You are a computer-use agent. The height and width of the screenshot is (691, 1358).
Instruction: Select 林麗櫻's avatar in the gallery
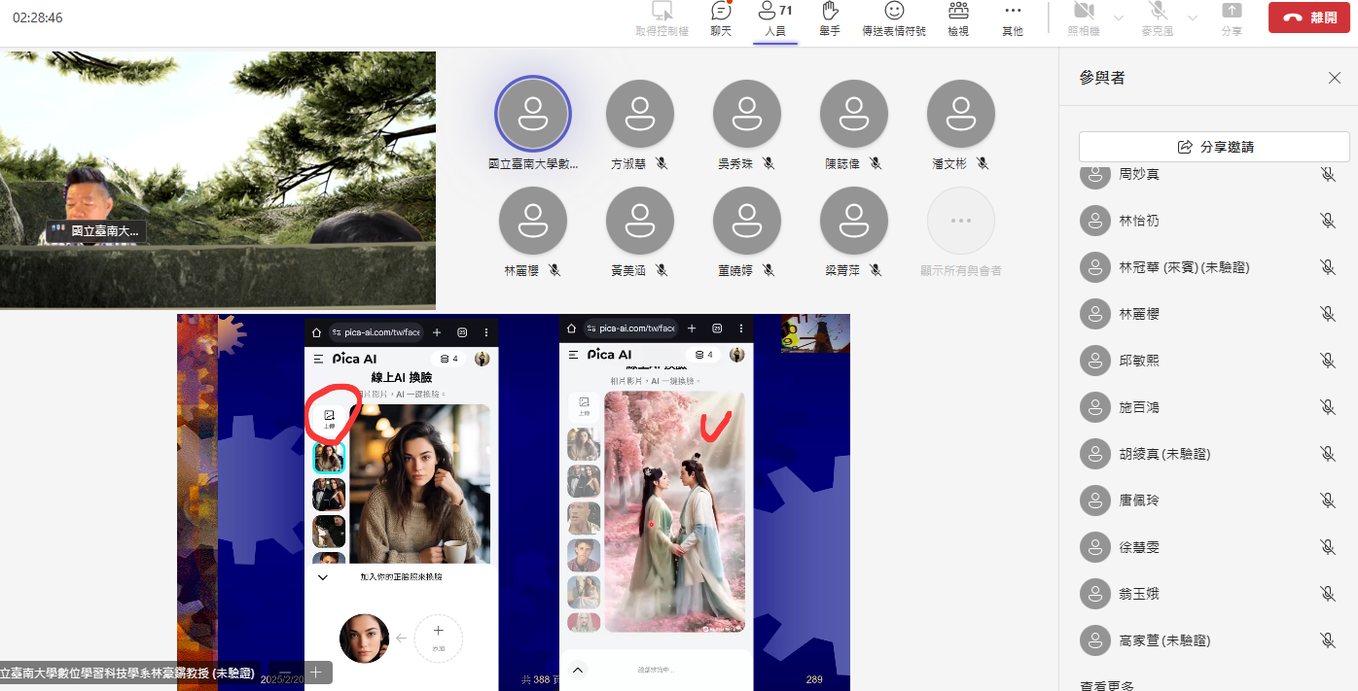coord(533,221)
